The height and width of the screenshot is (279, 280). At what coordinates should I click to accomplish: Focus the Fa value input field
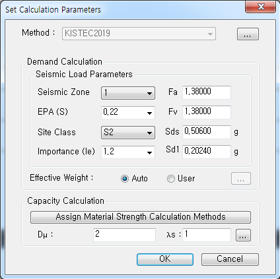point(207,92)
